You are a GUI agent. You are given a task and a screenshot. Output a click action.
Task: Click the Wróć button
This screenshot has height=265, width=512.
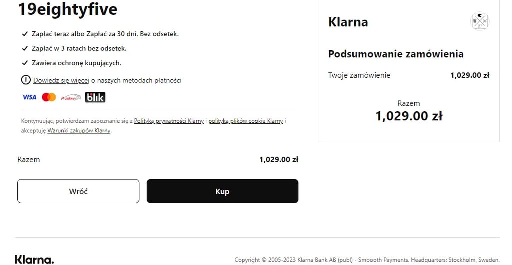tap(78, 191)
